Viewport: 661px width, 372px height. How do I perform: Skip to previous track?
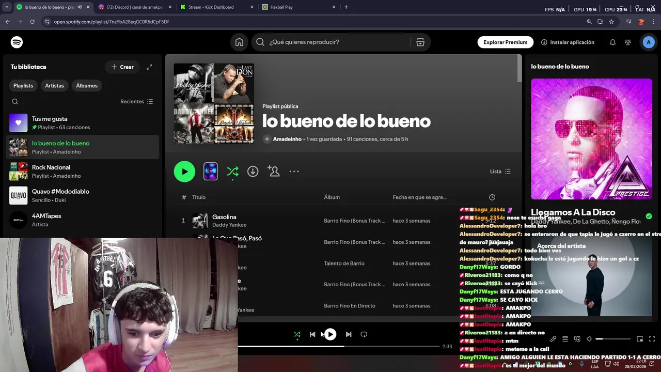(x=312, y=335)
